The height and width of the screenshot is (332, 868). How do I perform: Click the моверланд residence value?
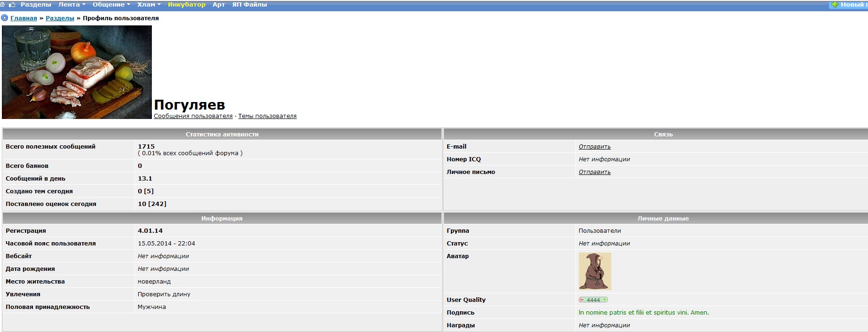pos(154,282)
